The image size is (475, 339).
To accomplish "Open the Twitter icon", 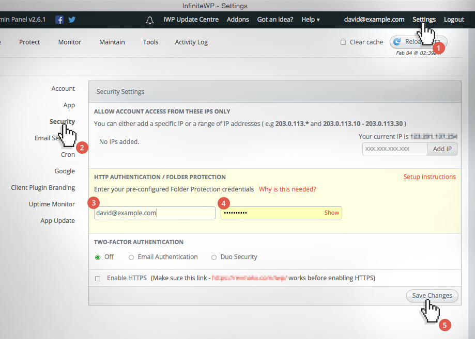I will pos(71,19).
